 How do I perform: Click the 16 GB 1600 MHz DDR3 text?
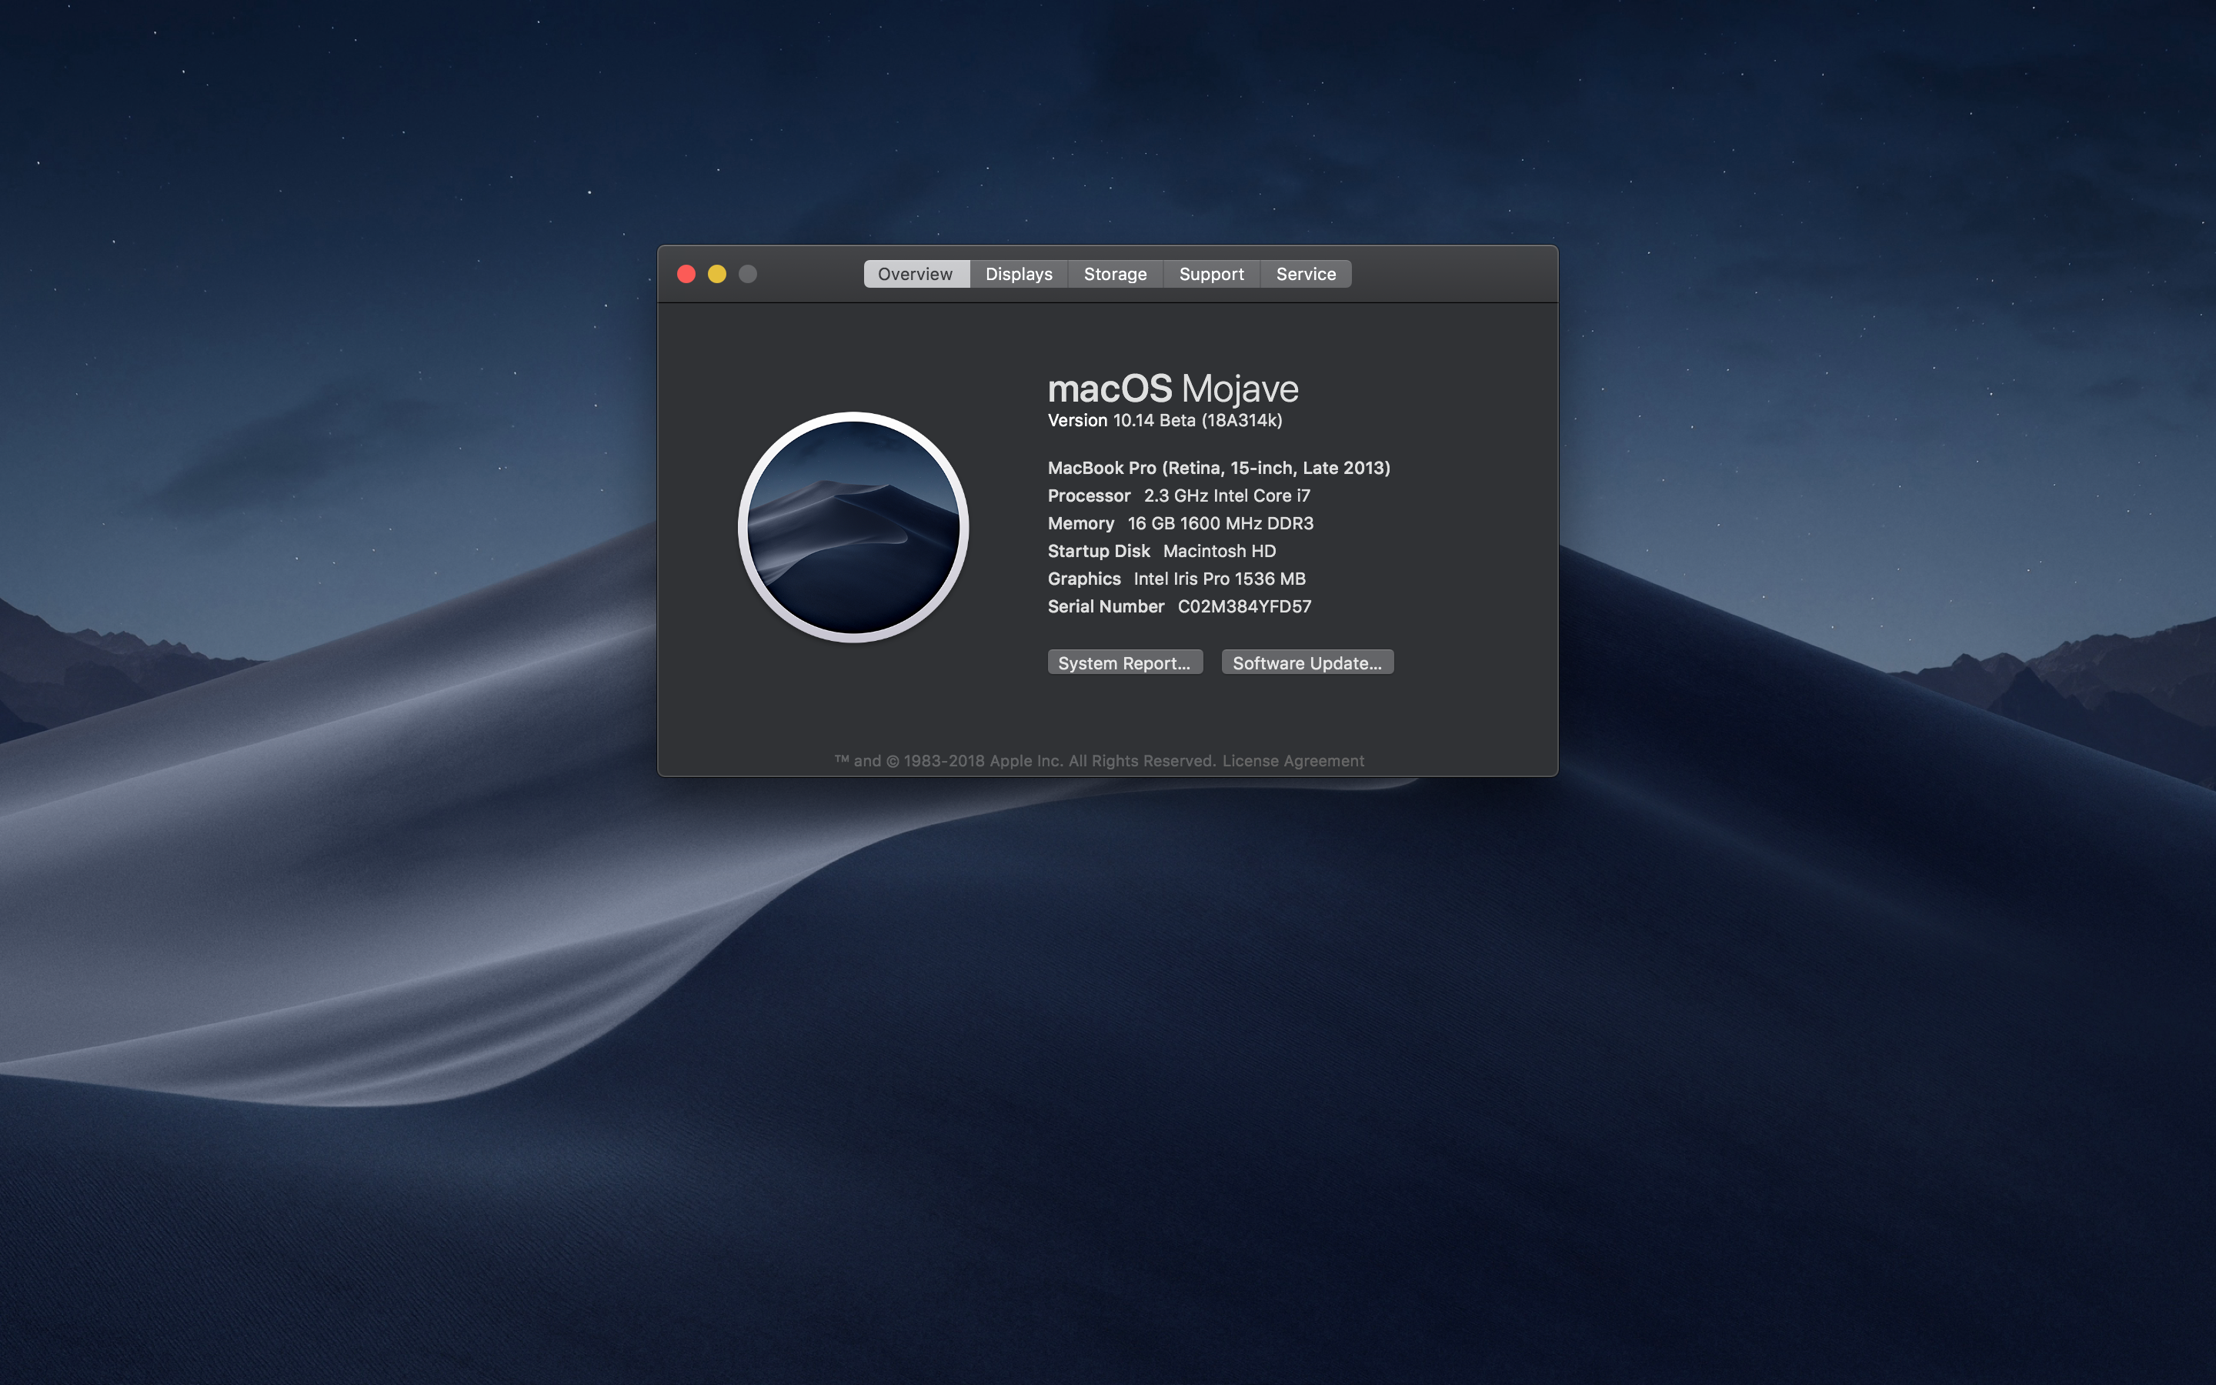click(1220, 523)
